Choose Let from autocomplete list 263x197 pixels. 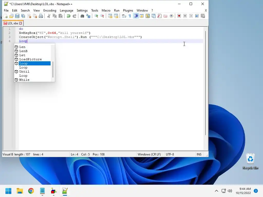point(22,55)
